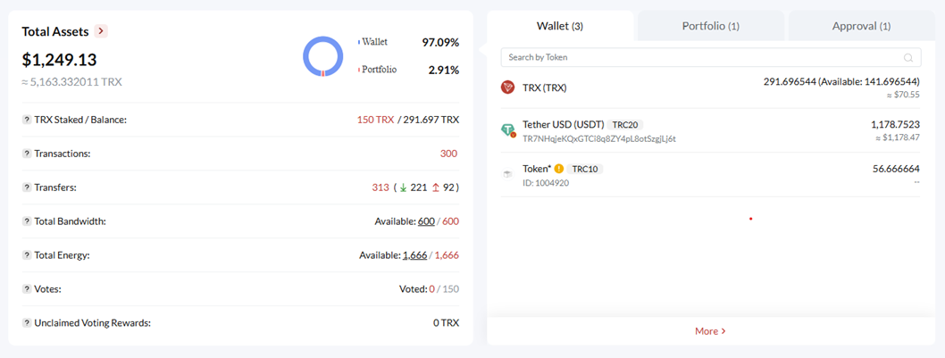The height and width of the screenshot is (358, 945).
Task: Click the help icon beside Unclaimed Voting Rewards
Action: [x=27, y=322]
